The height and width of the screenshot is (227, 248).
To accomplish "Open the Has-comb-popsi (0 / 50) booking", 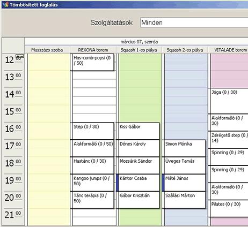I will [x=92, y=62].
